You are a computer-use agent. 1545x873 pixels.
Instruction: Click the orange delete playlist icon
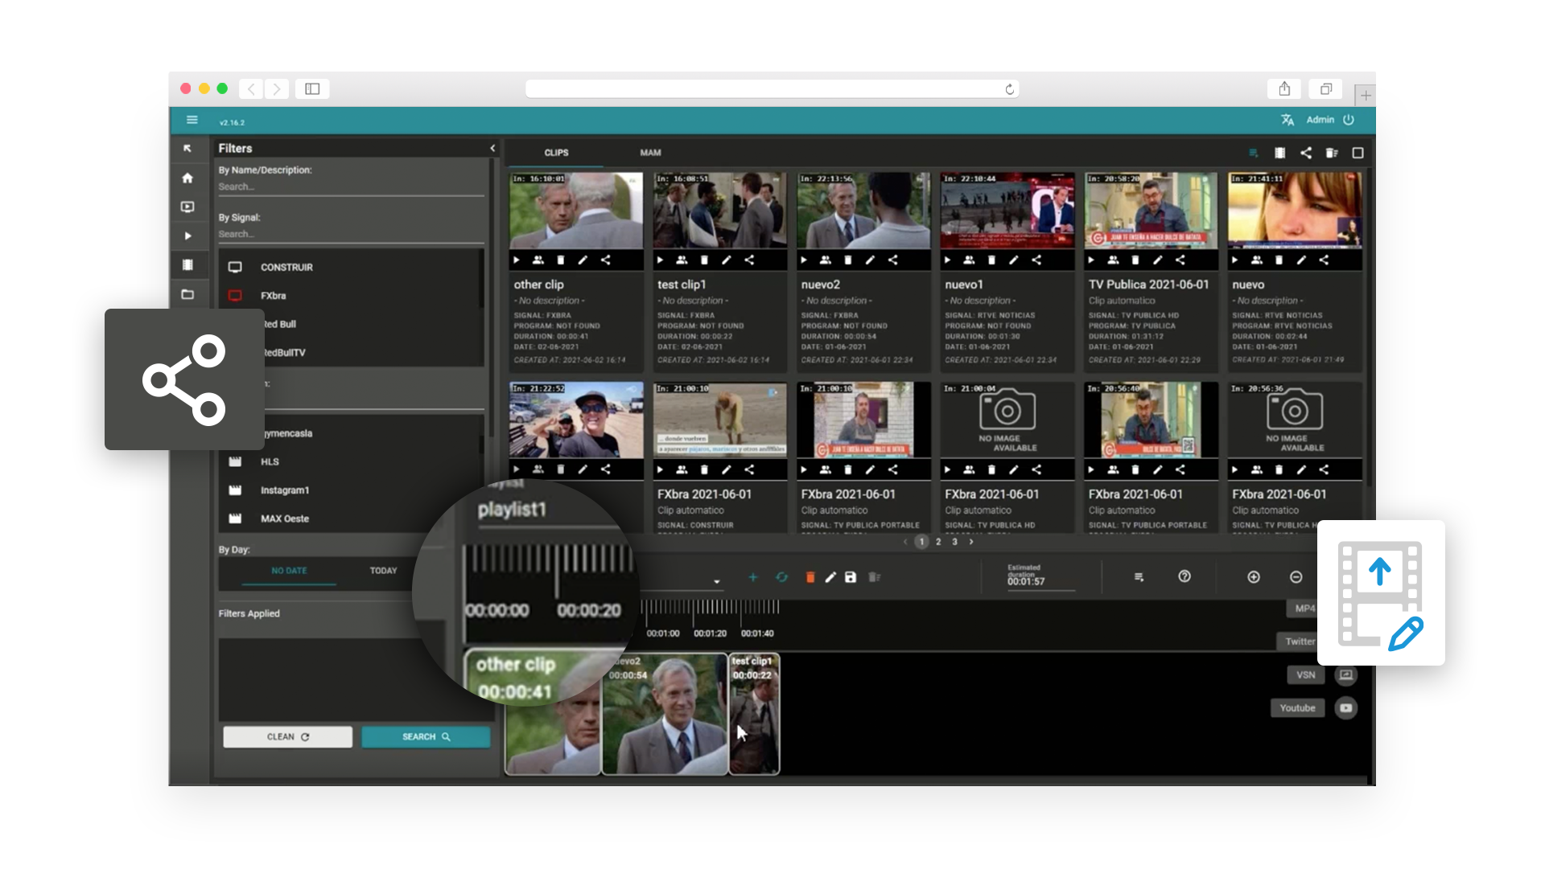point(810,577)
